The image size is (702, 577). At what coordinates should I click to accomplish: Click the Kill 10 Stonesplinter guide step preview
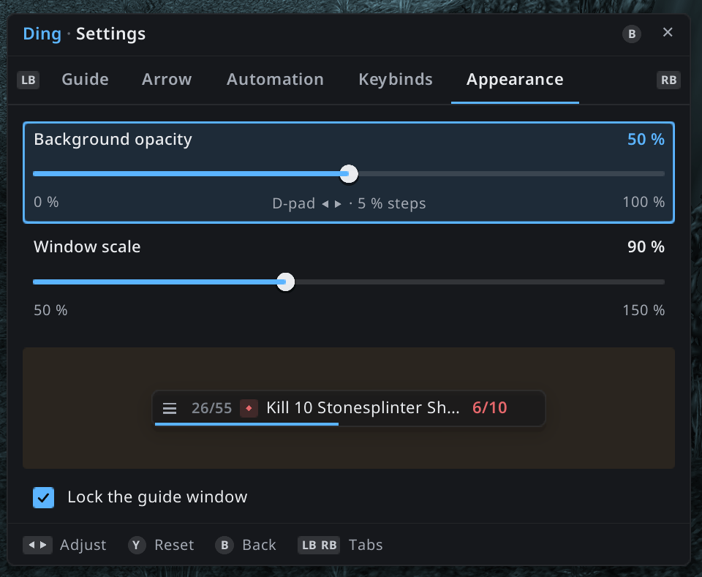pyautogui.click(x=349, y=408)
